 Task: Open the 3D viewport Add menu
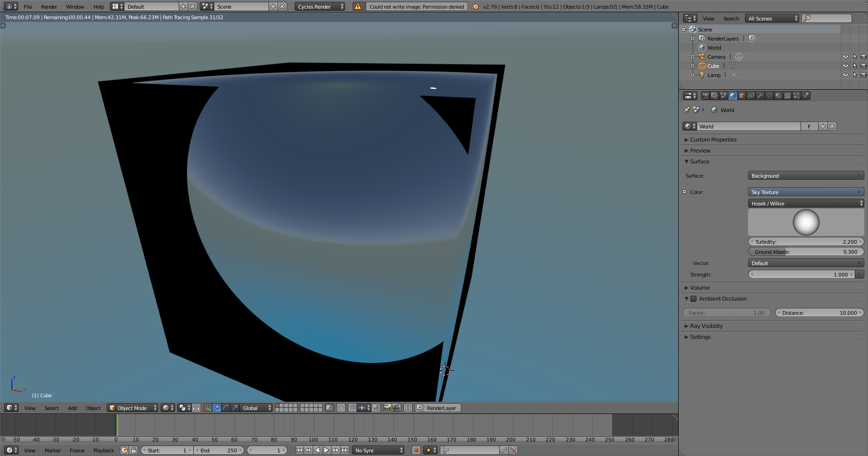coord(72,408)
